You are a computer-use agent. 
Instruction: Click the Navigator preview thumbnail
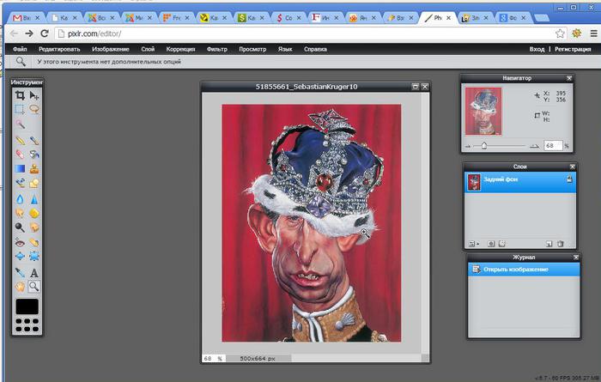pyautogui.click(x=483, y=111)
